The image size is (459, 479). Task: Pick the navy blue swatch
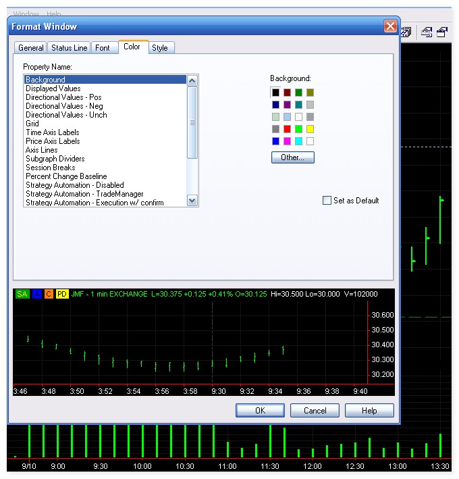pyautogui.click(x=275, y=105)
